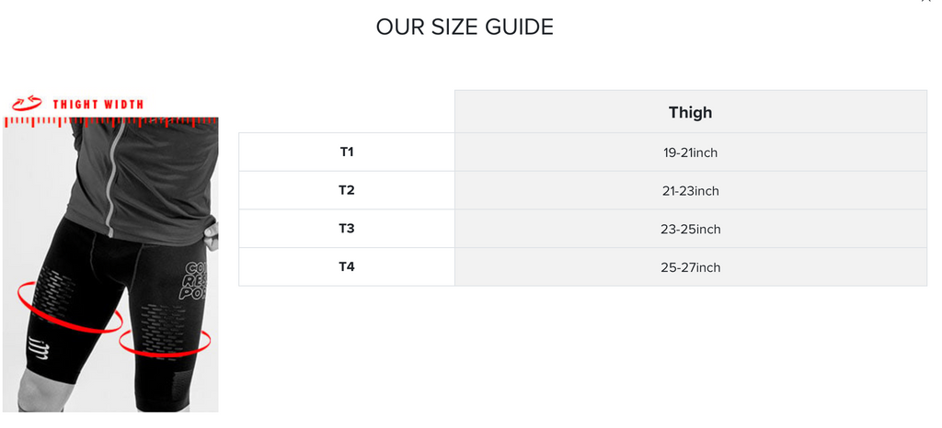The height and width of the screenshot is (428, 942).
Task: Click the Compressport logo on the shorts leg
Action: point(38,350)
